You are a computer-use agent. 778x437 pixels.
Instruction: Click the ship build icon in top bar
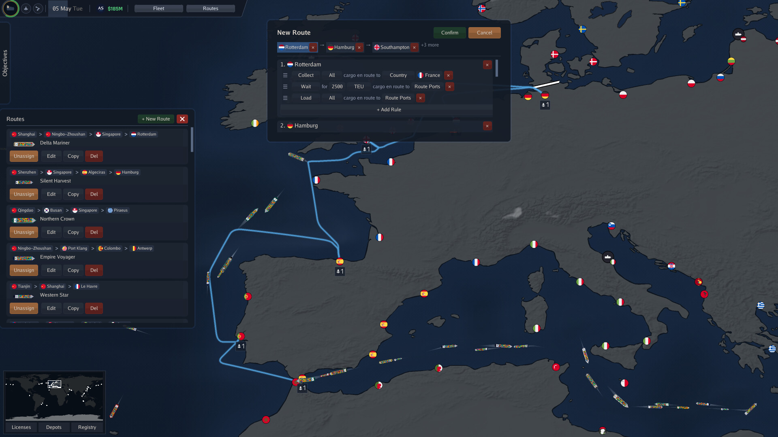click(x=26, y=8)
